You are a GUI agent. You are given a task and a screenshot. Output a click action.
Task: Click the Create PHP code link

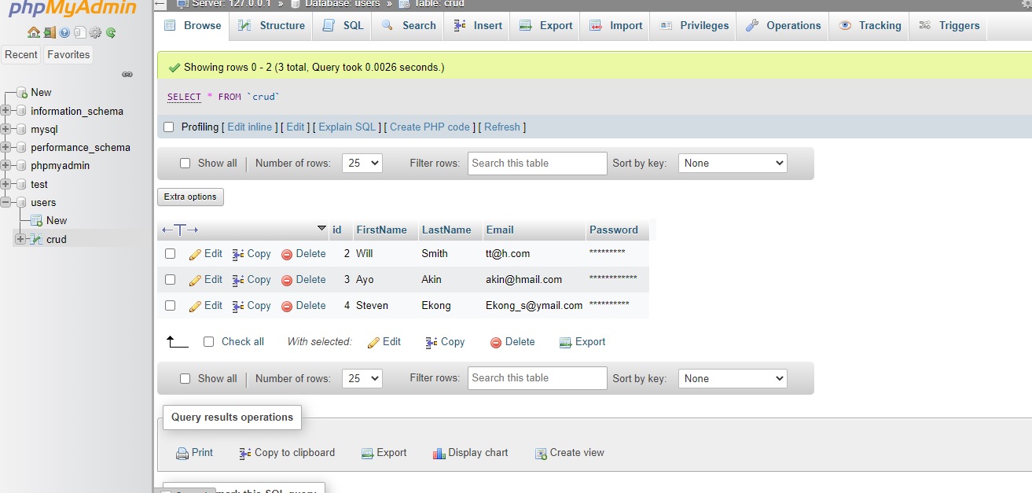430,127
